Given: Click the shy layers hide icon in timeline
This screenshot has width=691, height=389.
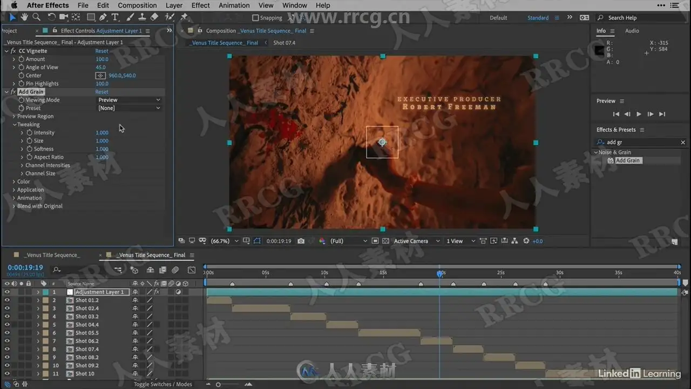Looking at the screenshot, I should tap(150, 270).
